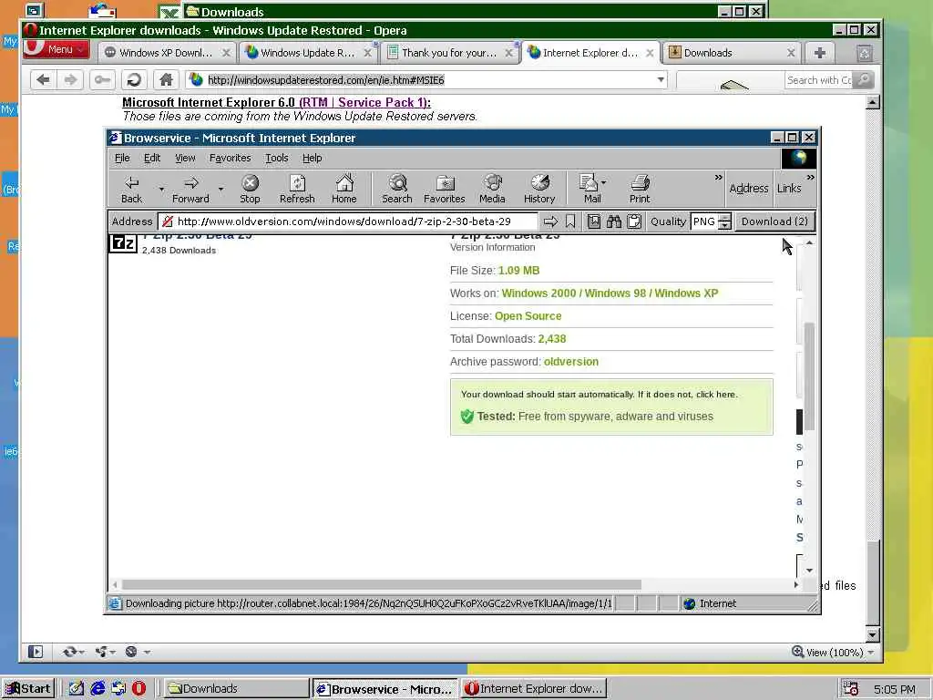Viewport: 933px width, 700px height.
Task: Change Quality PNG spinner value
Action: (x=724, y=221)
